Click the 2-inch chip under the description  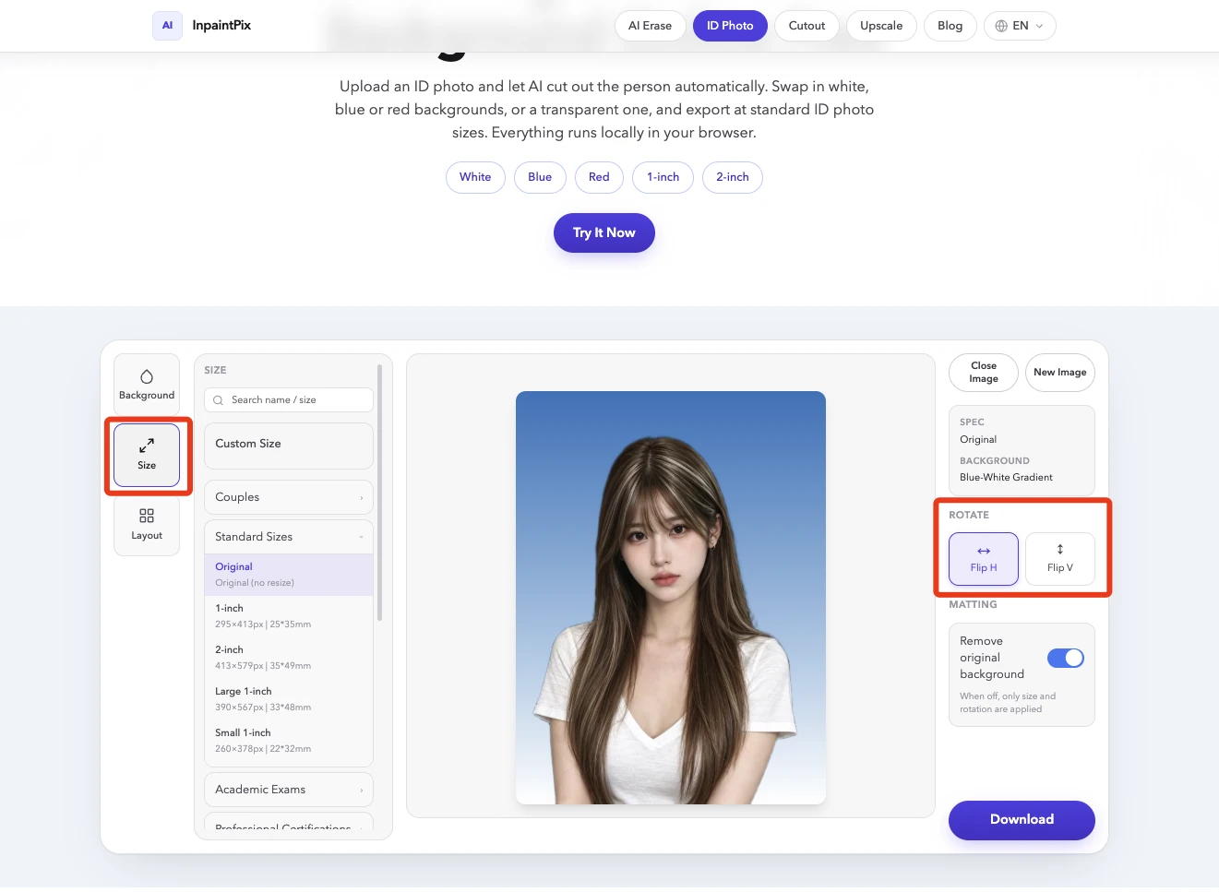pyautogui.click(x=733, y=177)
